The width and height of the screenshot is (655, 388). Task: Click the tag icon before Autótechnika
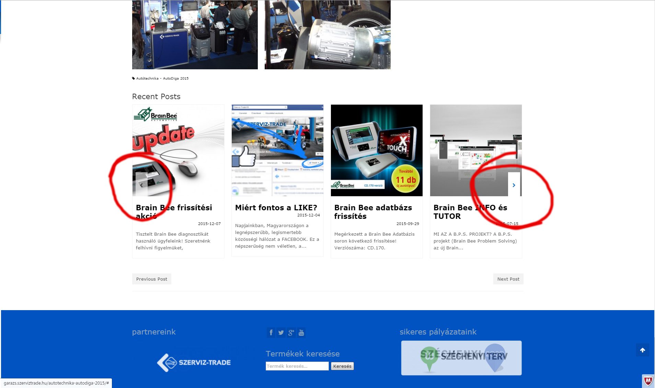coord(134,78)
